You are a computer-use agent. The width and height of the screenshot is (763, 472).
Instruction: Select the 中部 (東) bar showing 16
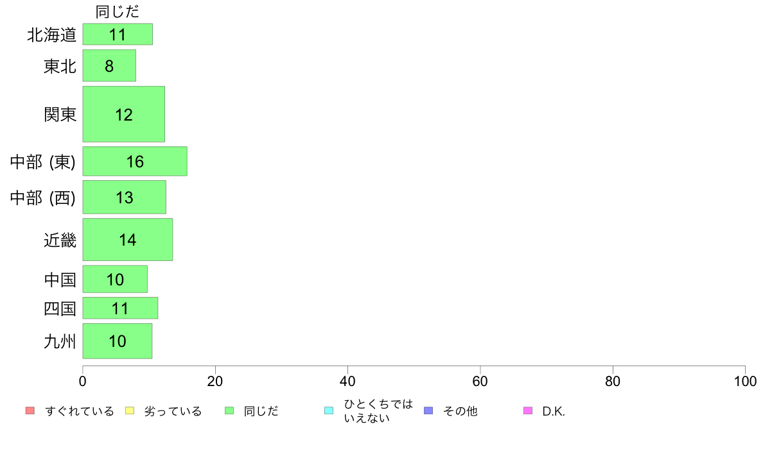(x=135, y=161)
